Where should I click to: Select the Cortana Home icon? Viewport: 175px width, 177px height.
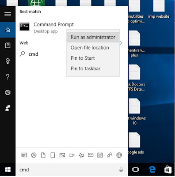(x=8, y=30)
